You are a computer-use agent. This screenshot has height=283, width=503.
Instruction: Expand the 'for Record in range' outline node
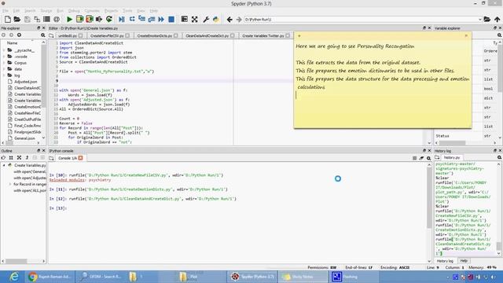tap(9, 184)
